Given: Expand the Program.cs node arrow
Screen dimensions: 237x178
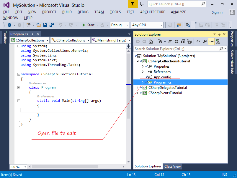Looking at the screenshot, I should tap(143, 82).
